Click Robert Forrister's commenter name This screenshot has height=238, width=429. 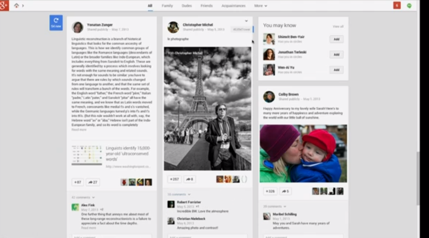[189, 202]
